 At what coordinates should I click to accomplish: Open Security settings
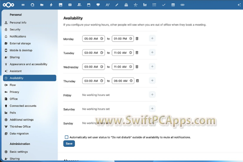point(30,29)
